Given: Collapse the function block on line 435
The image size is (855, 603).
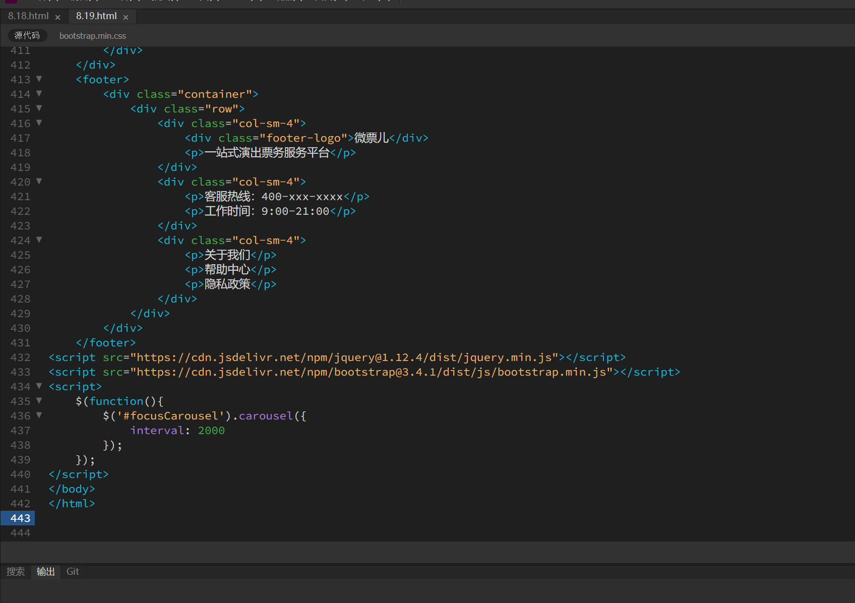Looking at the screenshot, I should (x=39, y=401).
